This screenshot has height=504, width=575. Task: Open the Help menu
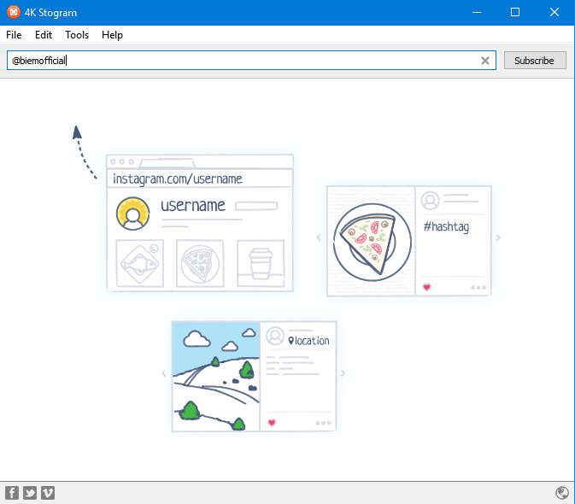point(112,35)
